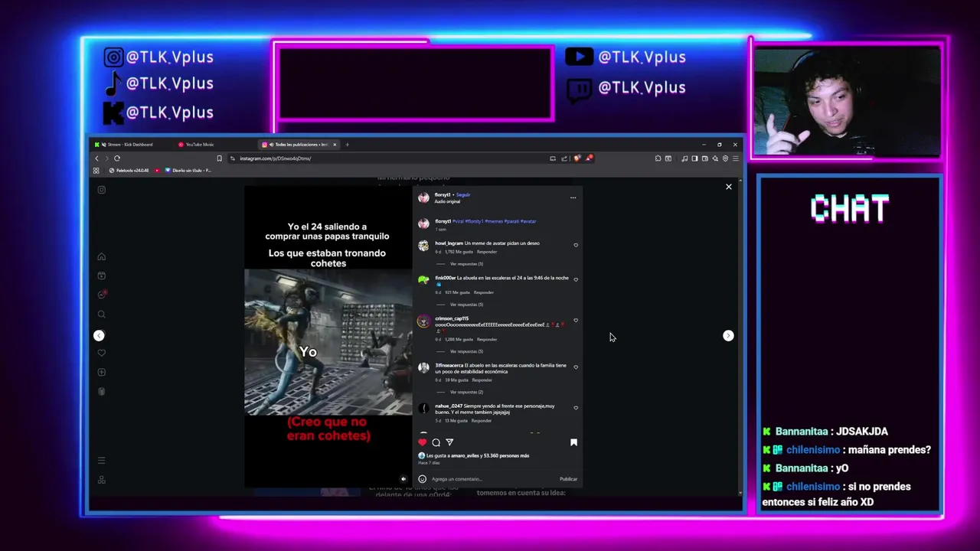This screenshot has height=551, width=980.
Task: Go to previous post with left arrow
Action: coord(99,335)
